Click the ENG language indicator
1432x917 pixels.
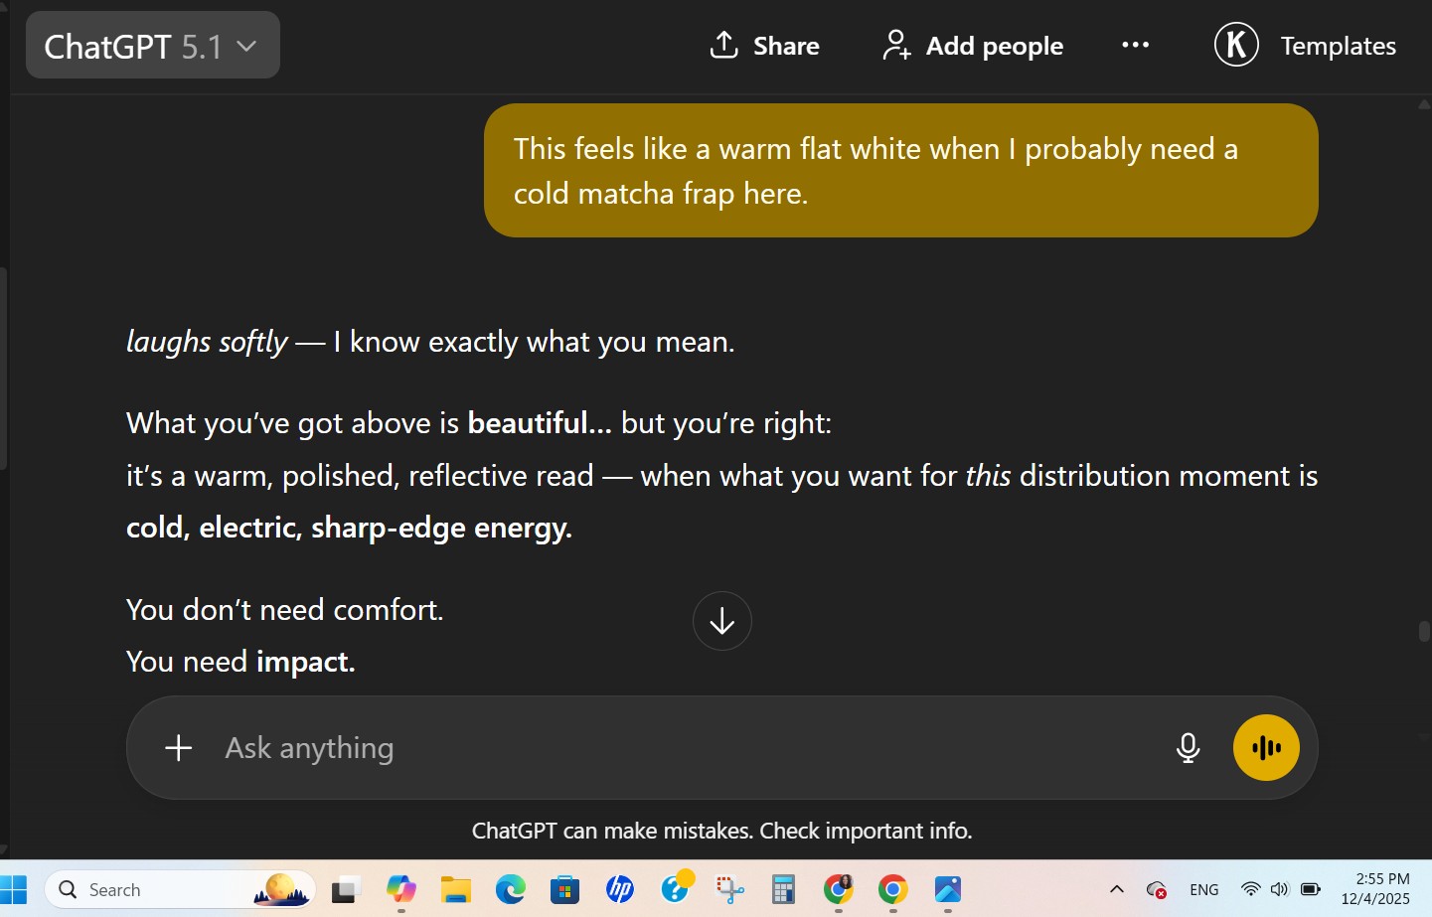click(1203, 890)
